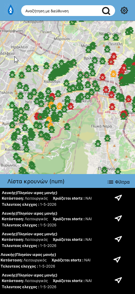
Task: Tap the hydrant water-drop app logo
Action: (x=11, y=10)
